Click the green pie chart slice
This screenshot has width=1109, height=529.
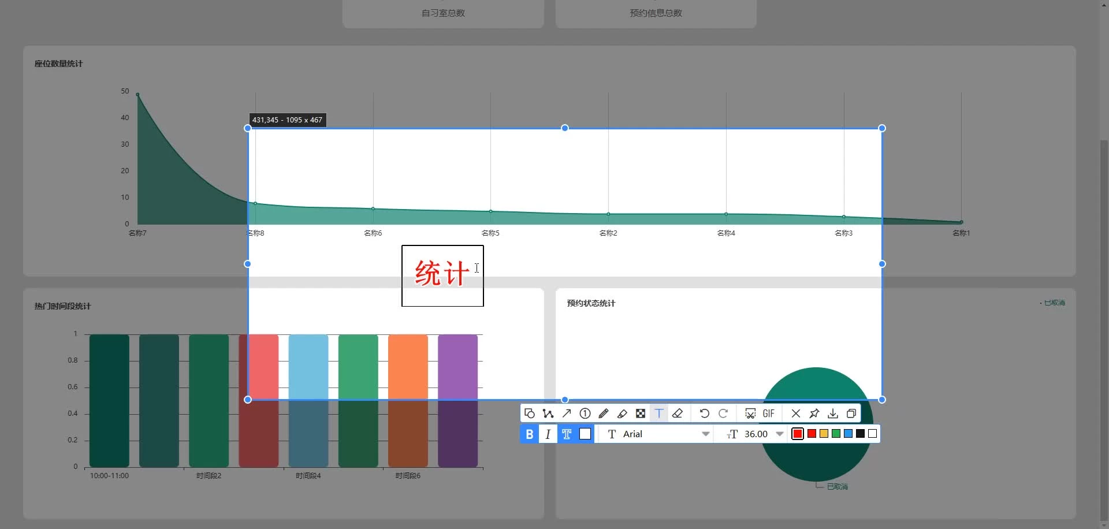816,424
